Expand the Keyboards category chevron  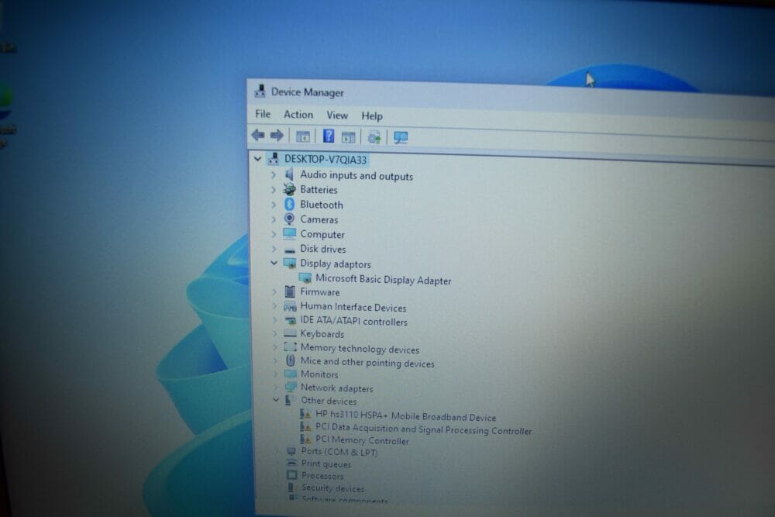[x=275, y=333]
